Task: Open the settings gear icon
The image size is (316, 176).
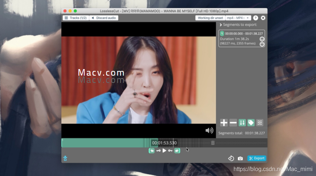Action: [x=263, y=18]
